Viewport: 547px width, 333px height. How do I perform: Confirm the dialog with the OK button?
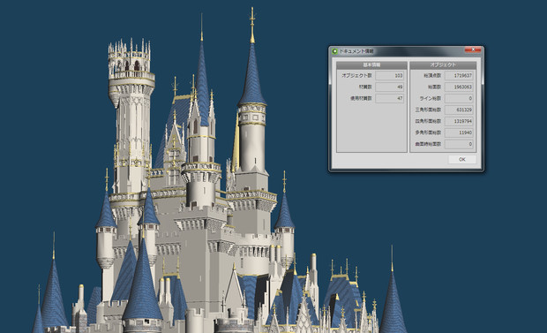tap(462, 159)
